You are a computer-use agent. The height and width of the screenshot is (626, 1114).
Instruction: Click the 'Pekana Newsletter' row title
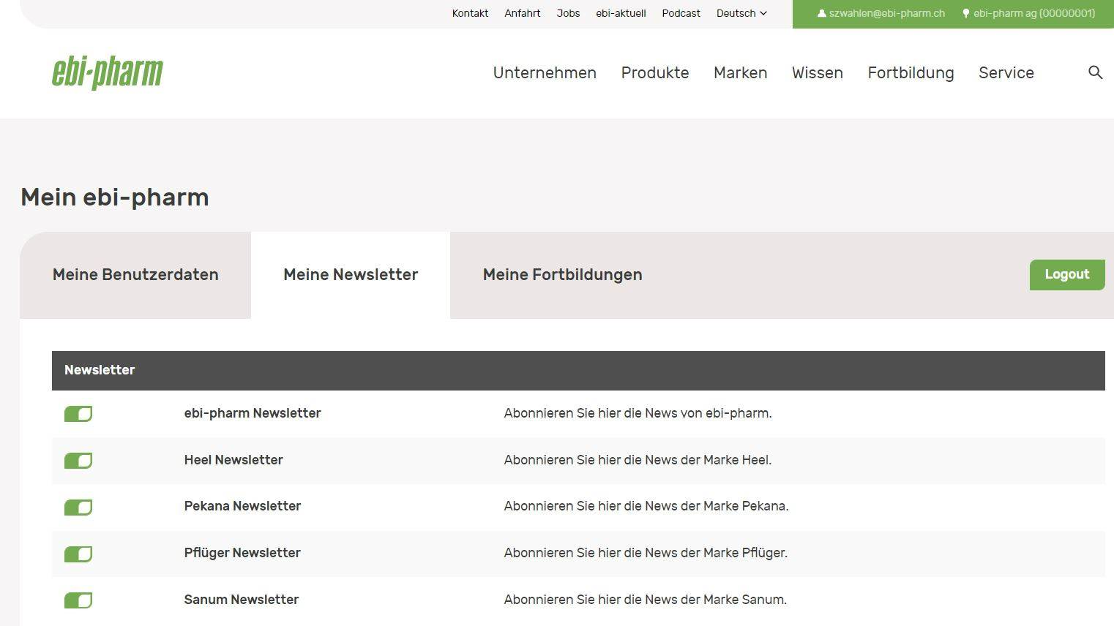point(242,506)
